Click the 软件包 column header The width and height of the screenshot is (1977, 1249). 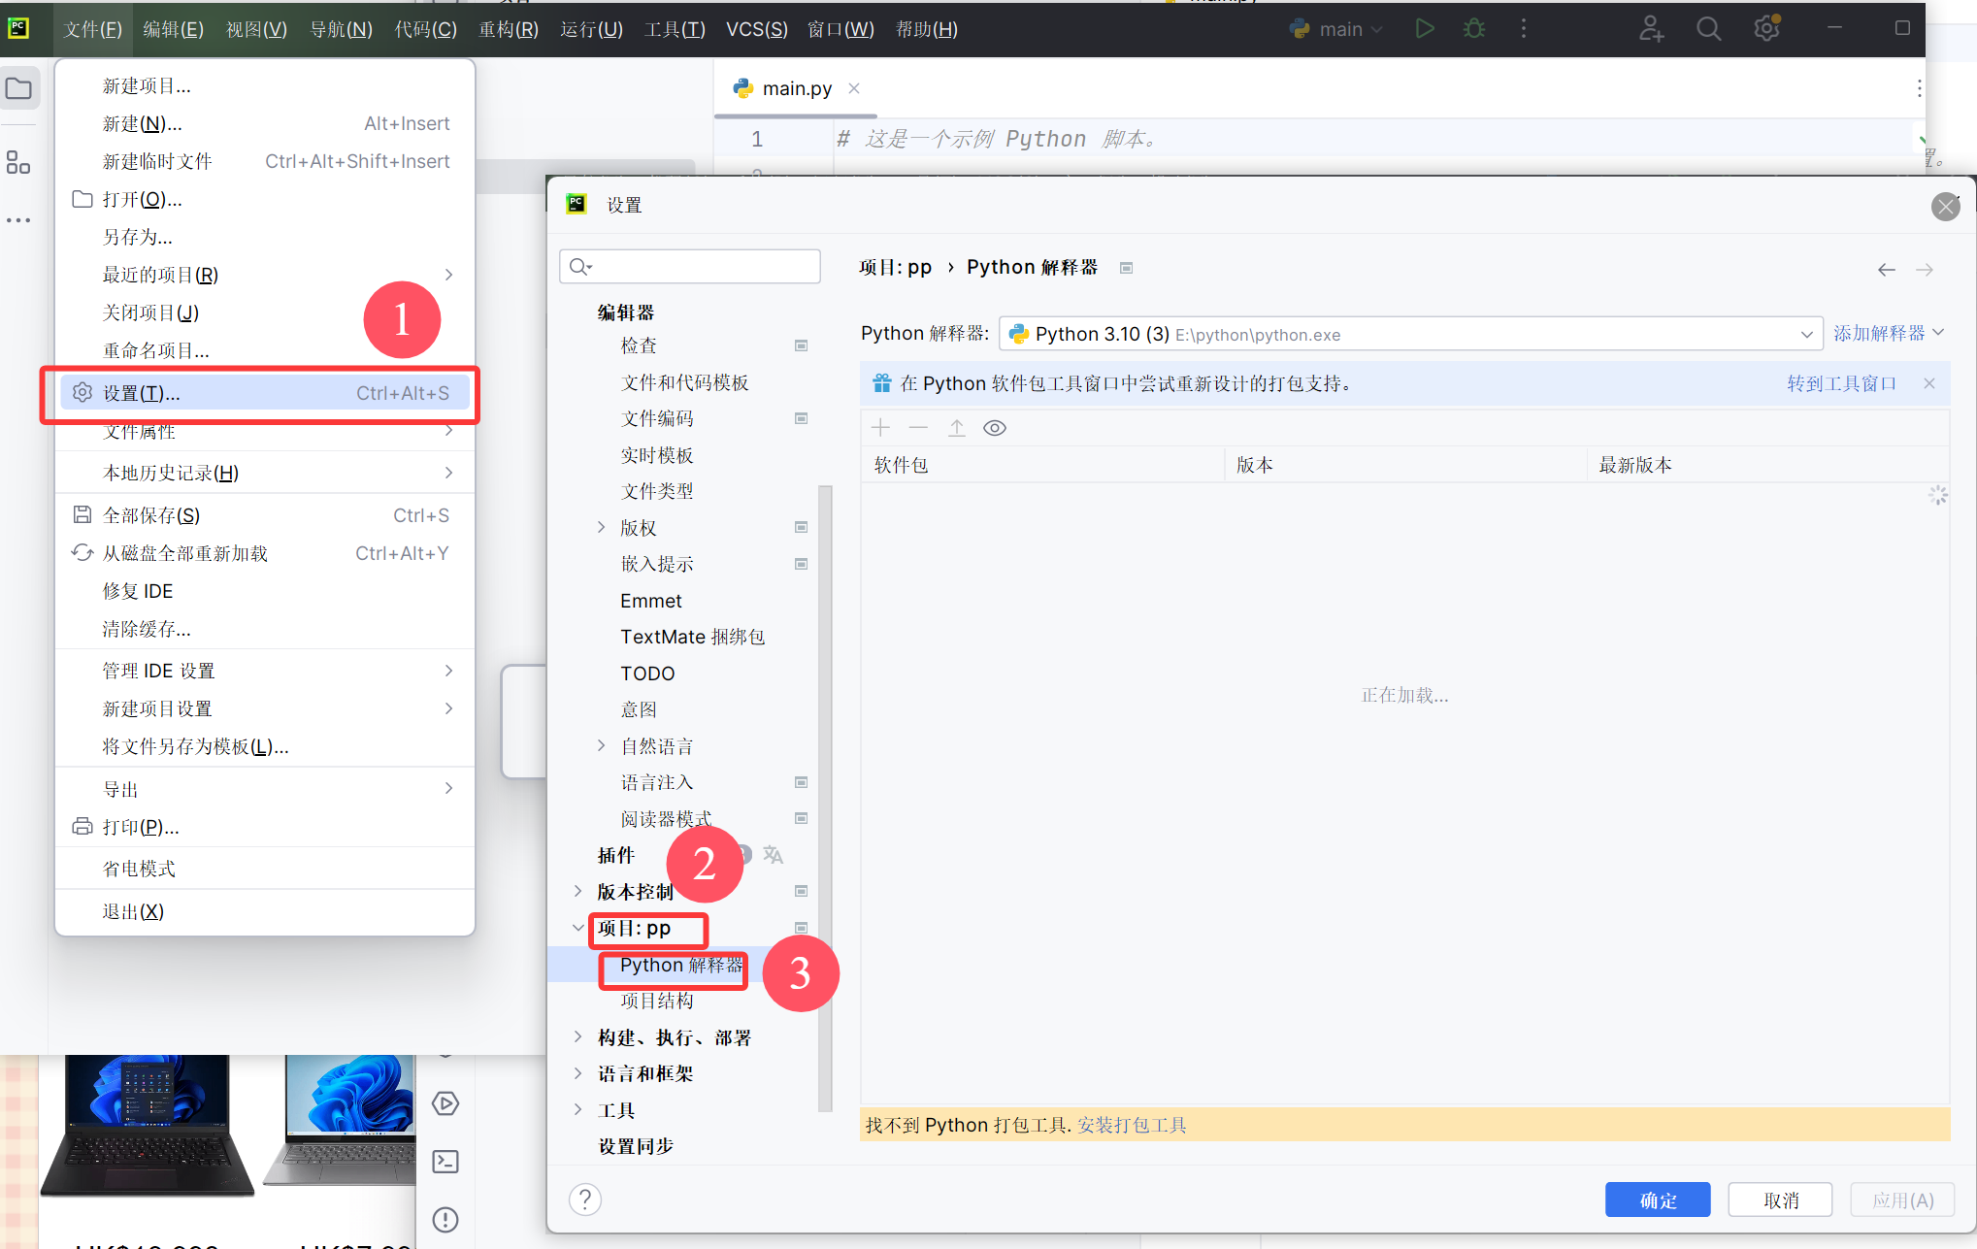click(1042, 465)
